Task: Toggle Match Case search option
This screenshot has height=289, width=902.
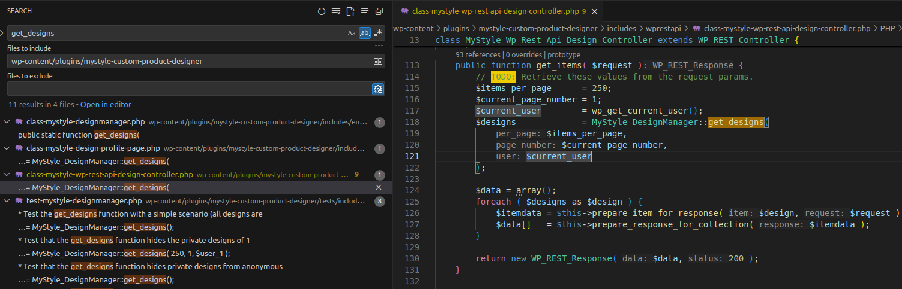Action: (x=352, y=34)
